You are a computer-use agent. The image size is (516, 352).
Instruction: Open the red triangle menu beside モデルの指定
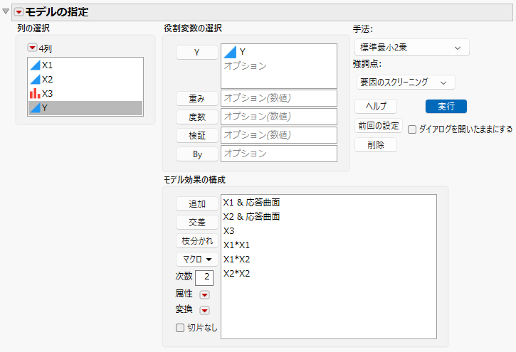click(19, 12)
